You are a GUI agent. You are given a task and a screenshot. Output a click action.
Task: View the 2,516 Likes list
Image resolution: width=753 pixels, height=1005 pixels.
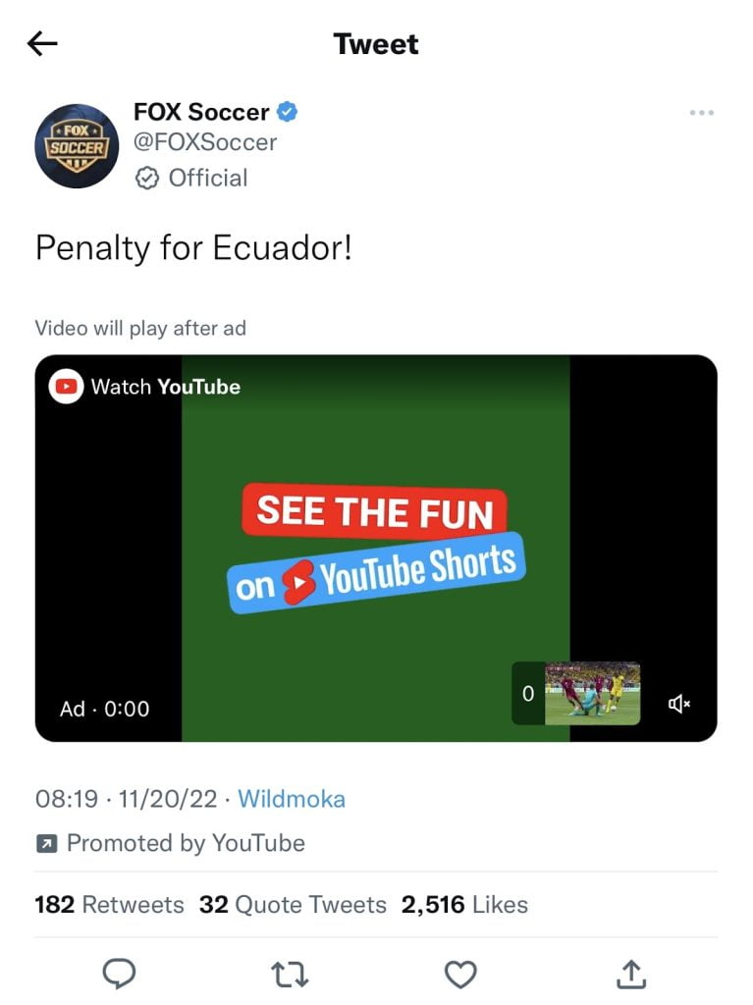pos(464,904)
